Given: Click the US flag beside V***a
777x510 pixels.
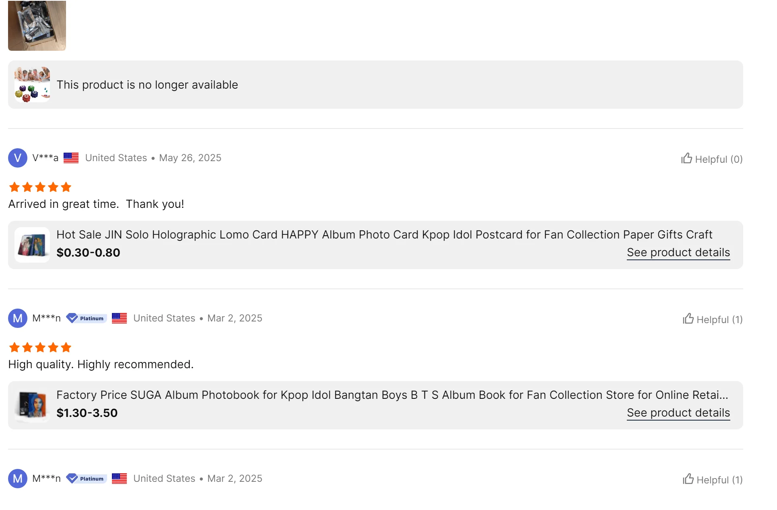Looking at the screenshot, I should [71, 158].
